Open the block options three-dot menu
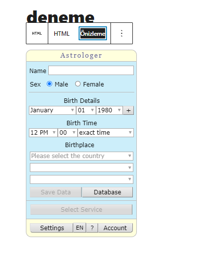This screenshot has width=209, height=253. pos(121,33)
